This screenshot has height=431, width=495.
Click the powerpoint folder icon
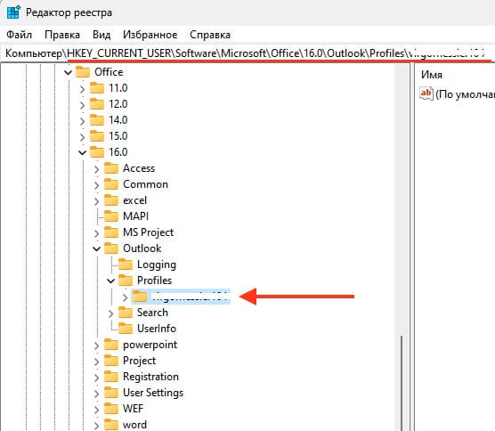111,345
